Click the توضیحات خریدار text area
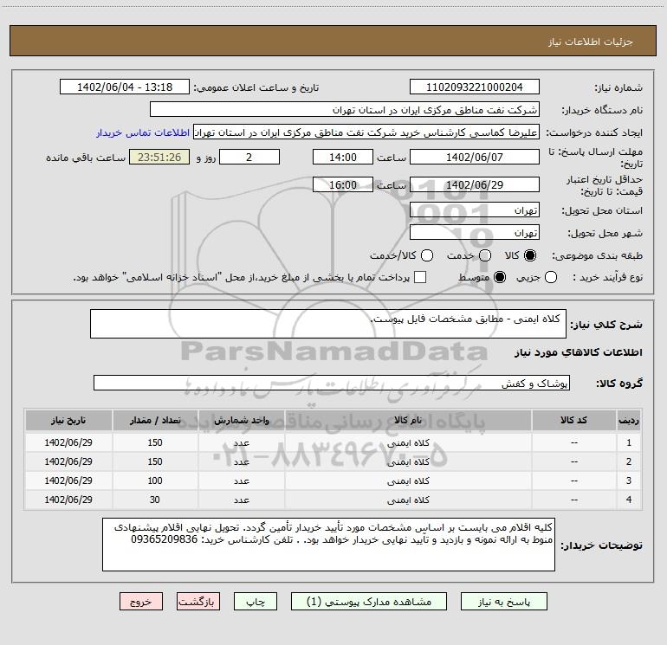 [x=328, y=545]
